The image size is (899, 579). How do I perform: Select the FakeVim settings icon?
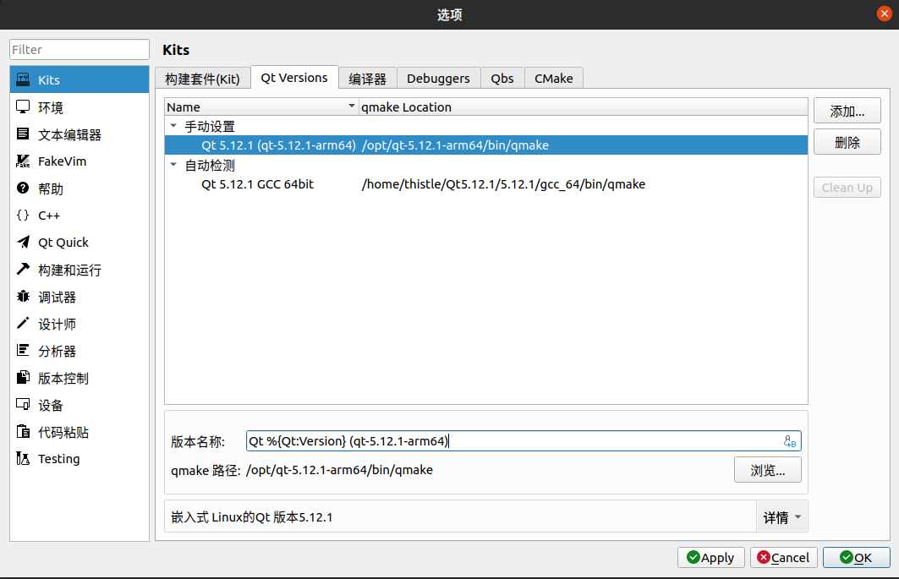(x=23, y=161)
